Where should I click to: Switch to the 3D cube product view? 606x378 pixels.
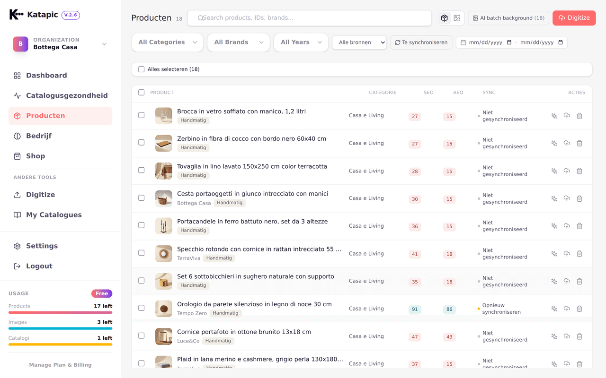click(444, 18)
